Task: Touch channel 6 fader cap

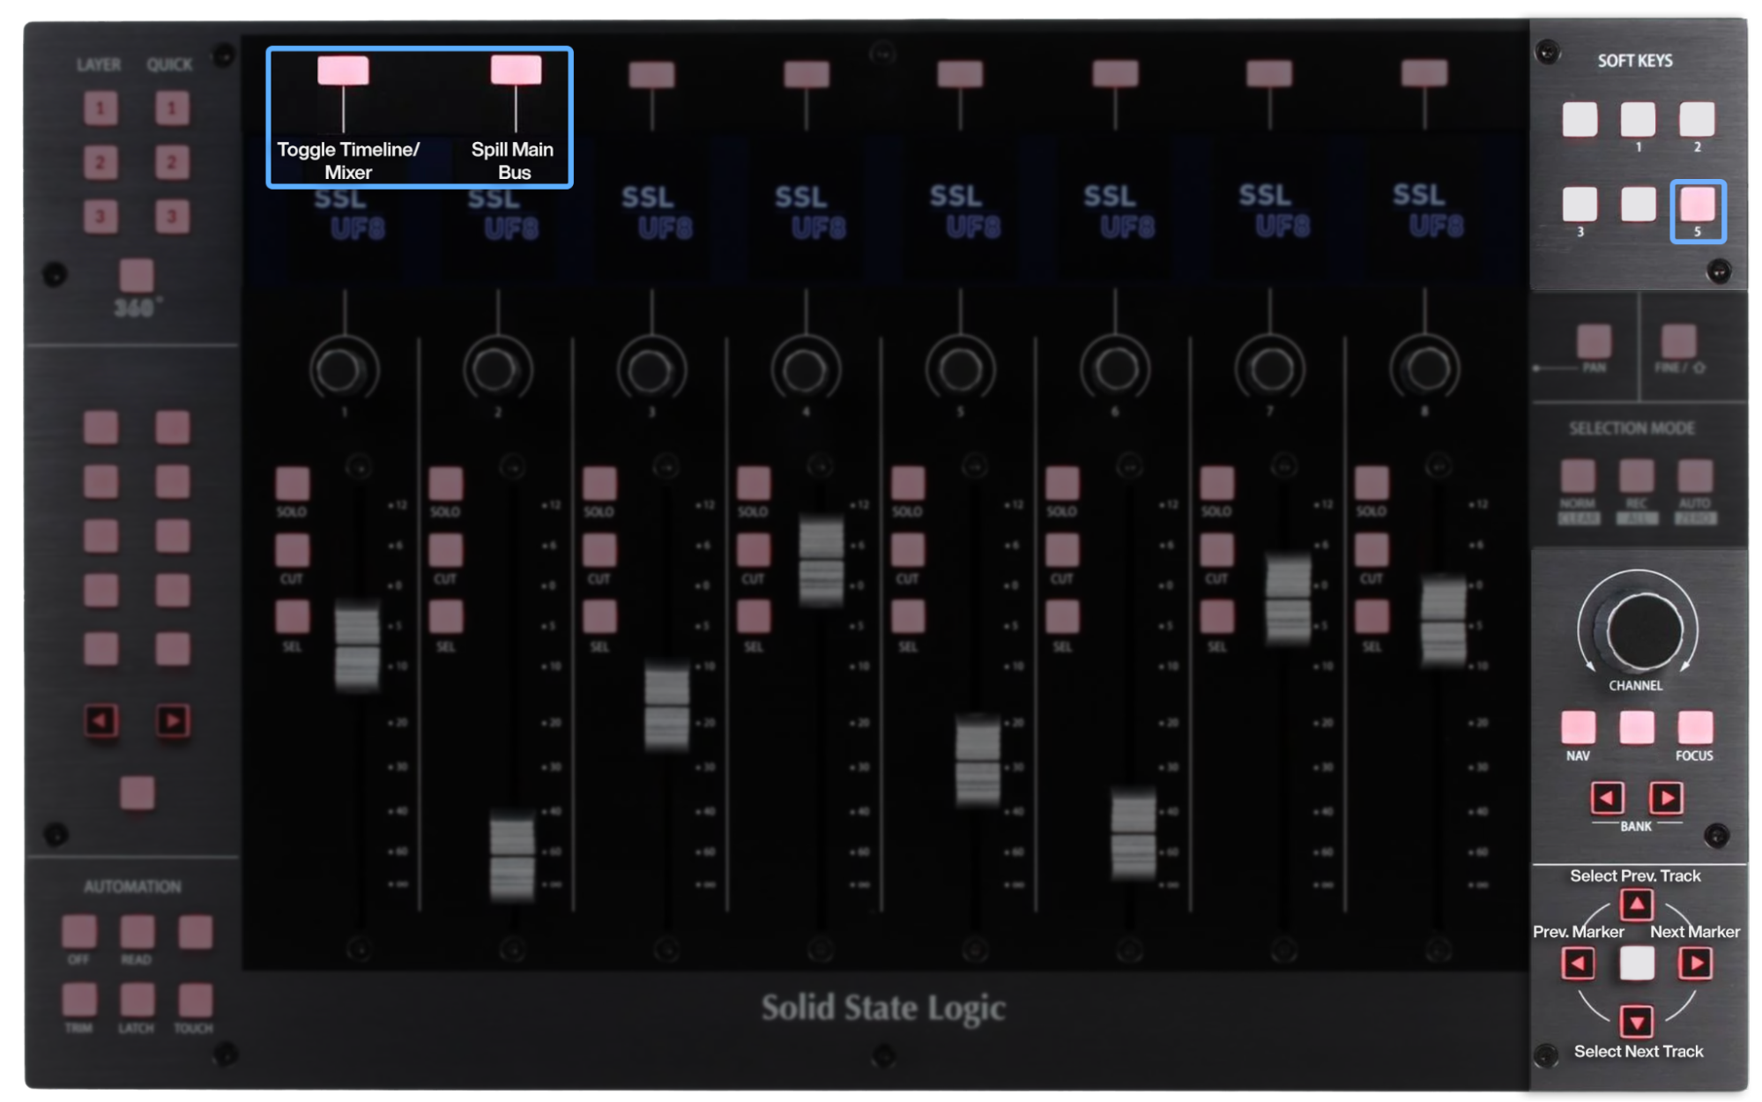Action: (1133, 833)
